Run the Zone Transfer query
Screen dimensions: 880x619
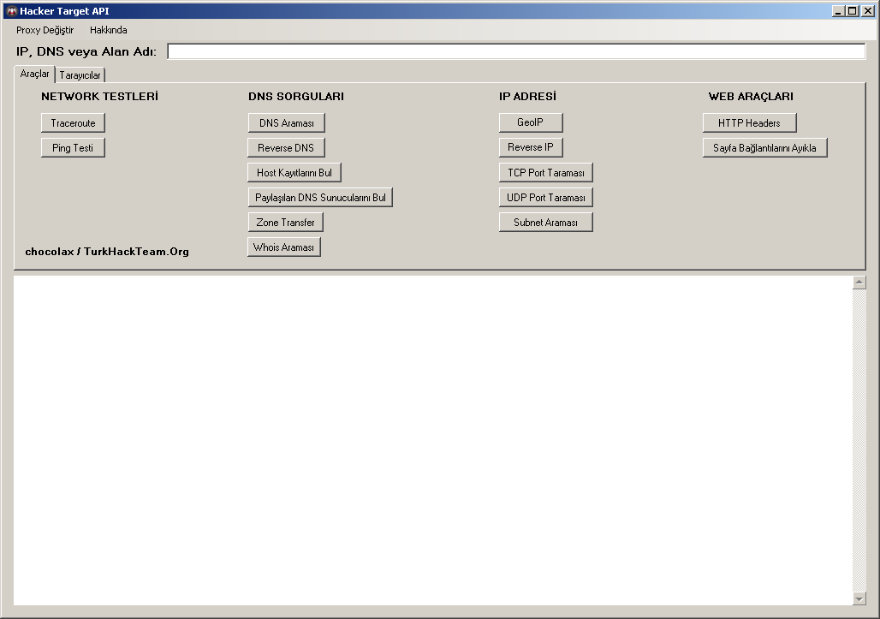point(285,223)
